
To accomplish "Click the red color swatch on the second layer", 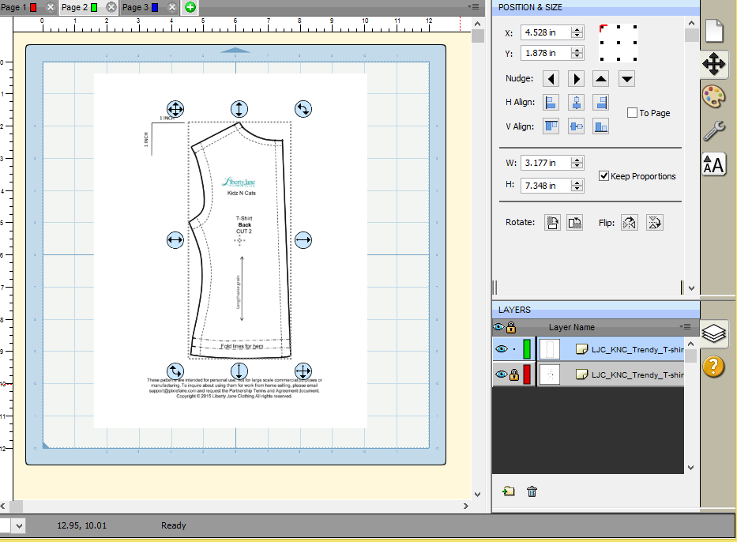I will pyautogui.click(x=528, y=374).
